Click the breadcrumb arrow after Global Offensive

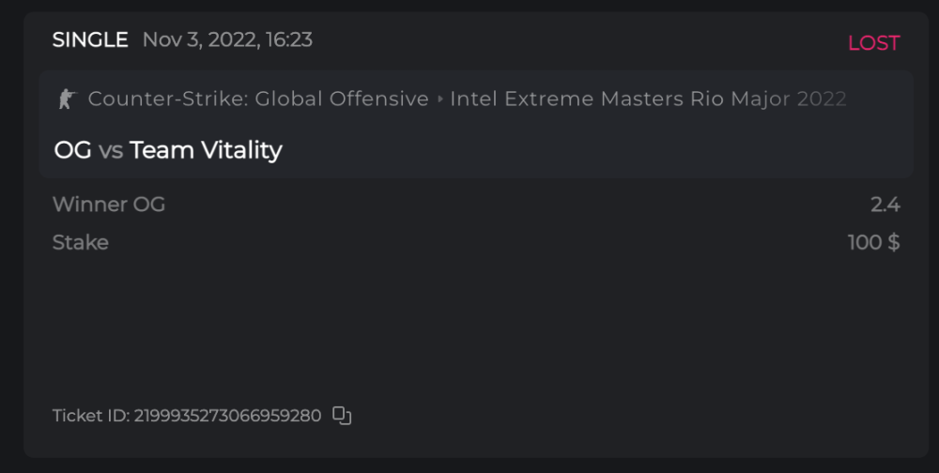439,99
